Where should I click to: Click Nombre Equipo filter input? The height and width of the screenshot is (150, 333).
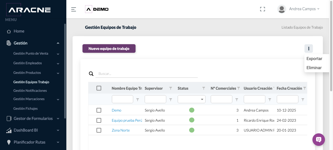(x=123, y=99)
